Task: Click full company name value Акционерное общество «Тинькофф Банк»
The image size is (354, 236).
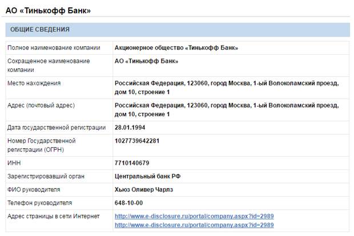Action: 176,48
